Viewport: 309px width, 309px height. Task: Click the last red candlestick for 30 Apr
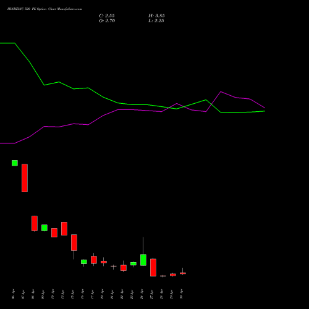[183, 273]
